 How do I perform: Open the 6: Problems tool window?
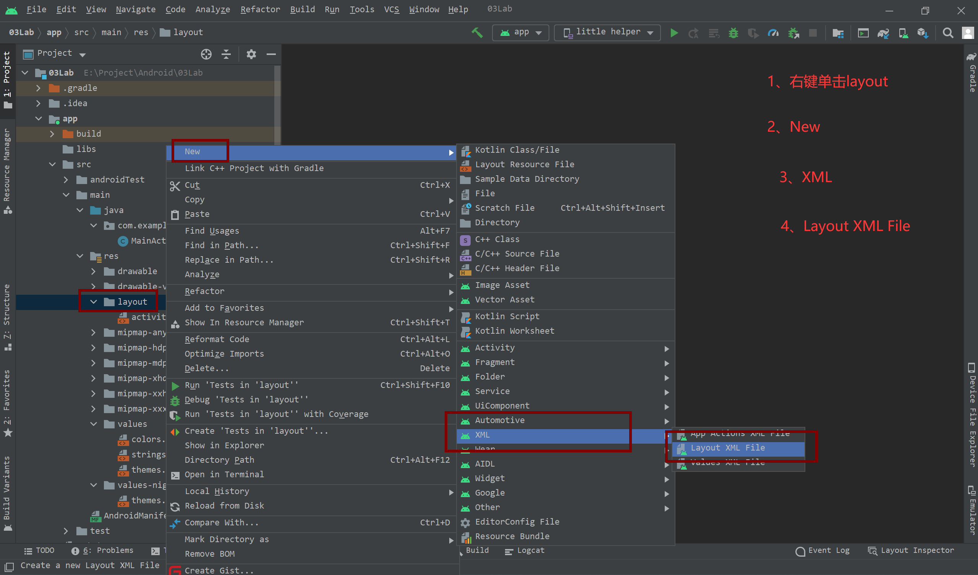[x=102, y=551]
